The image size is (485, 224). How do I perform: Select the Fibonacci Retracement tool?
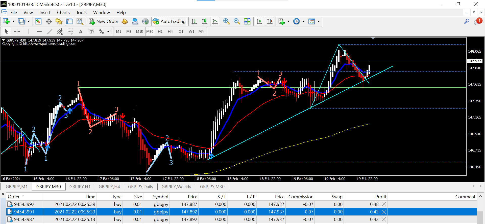70,31
